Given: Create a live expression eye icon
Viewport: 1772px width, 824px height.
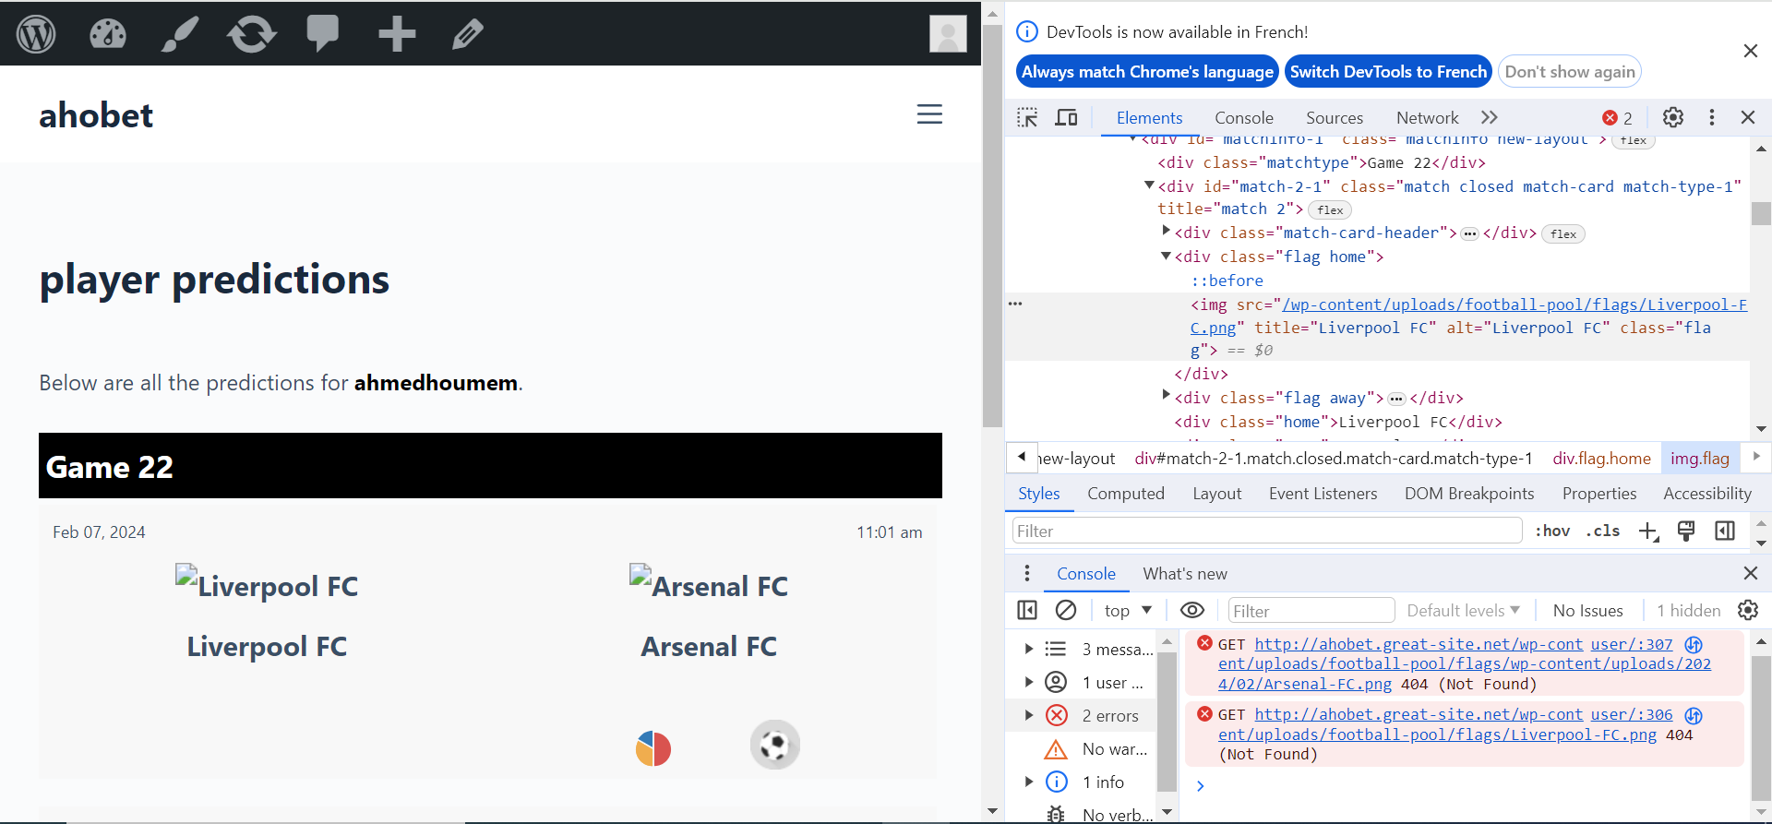Looking at the screenshot, I should tap(1192, 610).
